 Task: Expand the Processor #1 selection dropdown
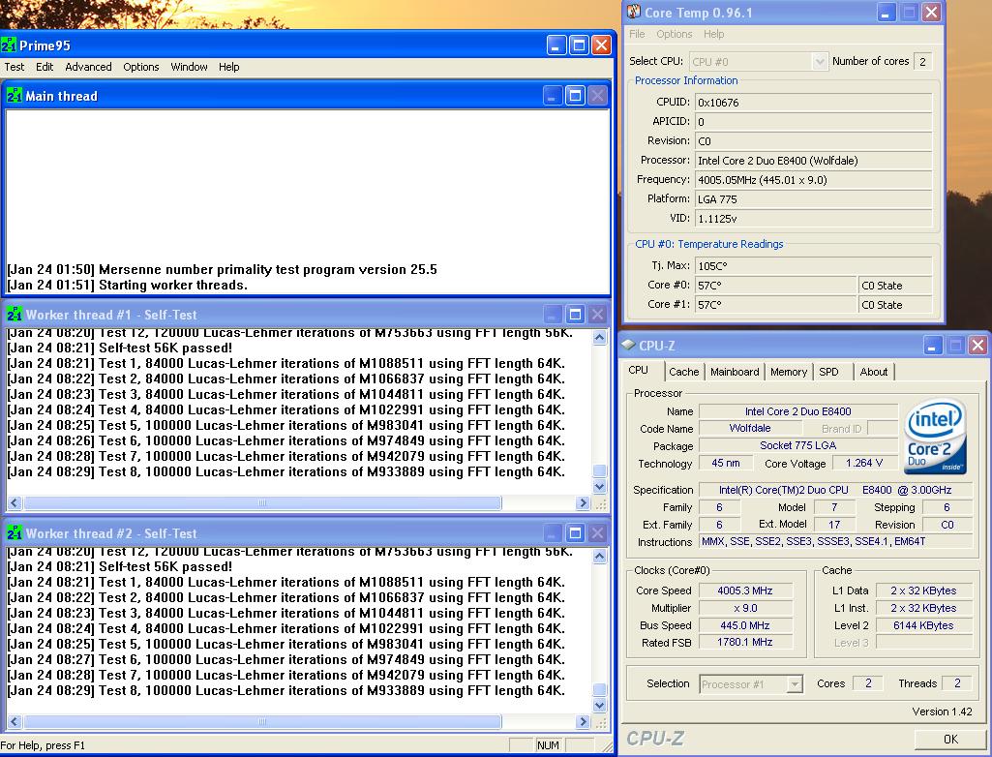pyautogui.click(x=795, y=684)
